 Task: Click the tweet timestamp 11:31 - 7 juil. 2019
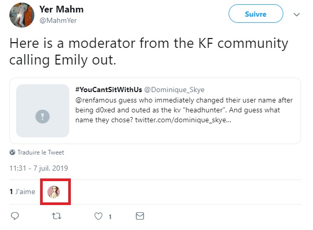pyautogui.click(x=39, y=168)
